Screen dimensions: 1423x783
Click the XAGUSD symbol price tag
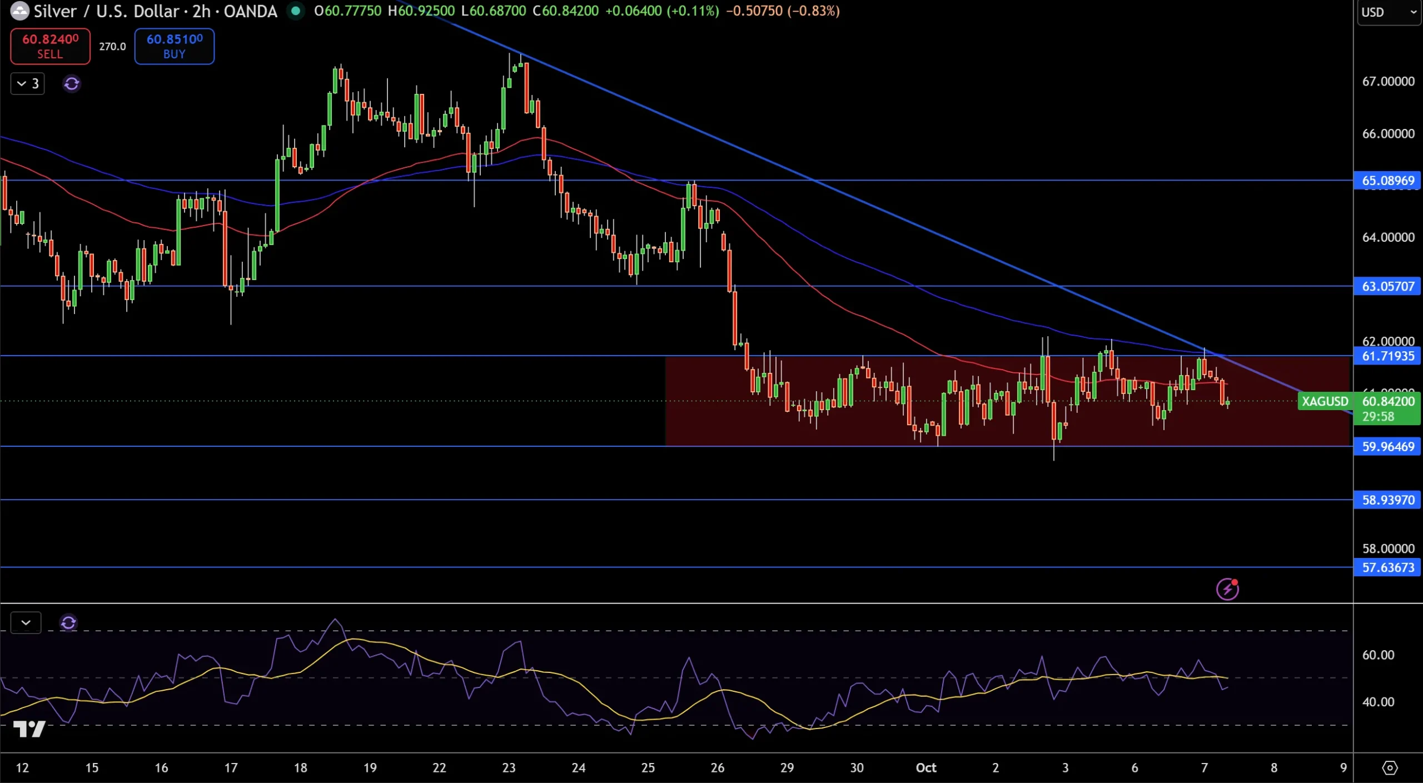pos(1325,401)
